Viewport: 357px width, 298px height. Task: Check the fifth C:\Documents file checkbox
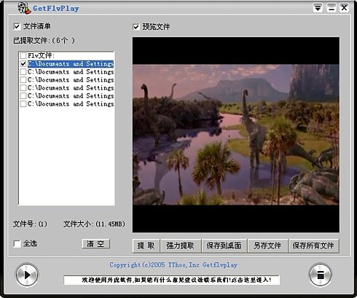point(23,95)
